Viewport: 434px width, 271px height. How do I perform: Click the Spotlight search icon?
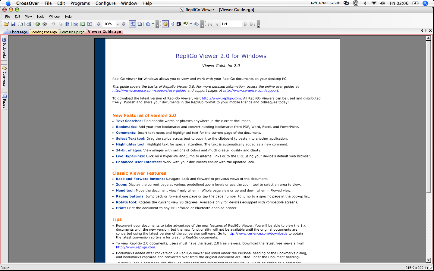pos(425,3)
